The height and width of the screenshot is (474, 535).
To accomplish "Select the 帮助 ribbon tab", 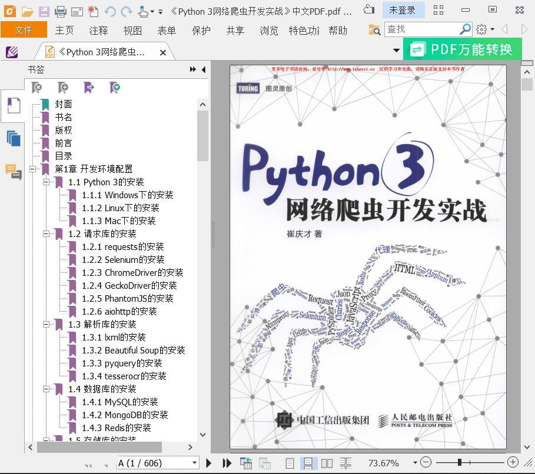I will pyautogui.click(x=338, y=31).
